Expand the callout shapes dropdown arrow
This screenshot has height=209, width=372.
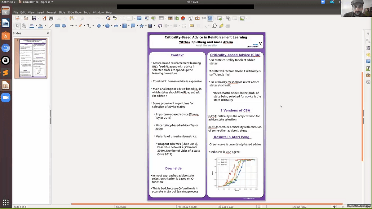tap(137, 26)
